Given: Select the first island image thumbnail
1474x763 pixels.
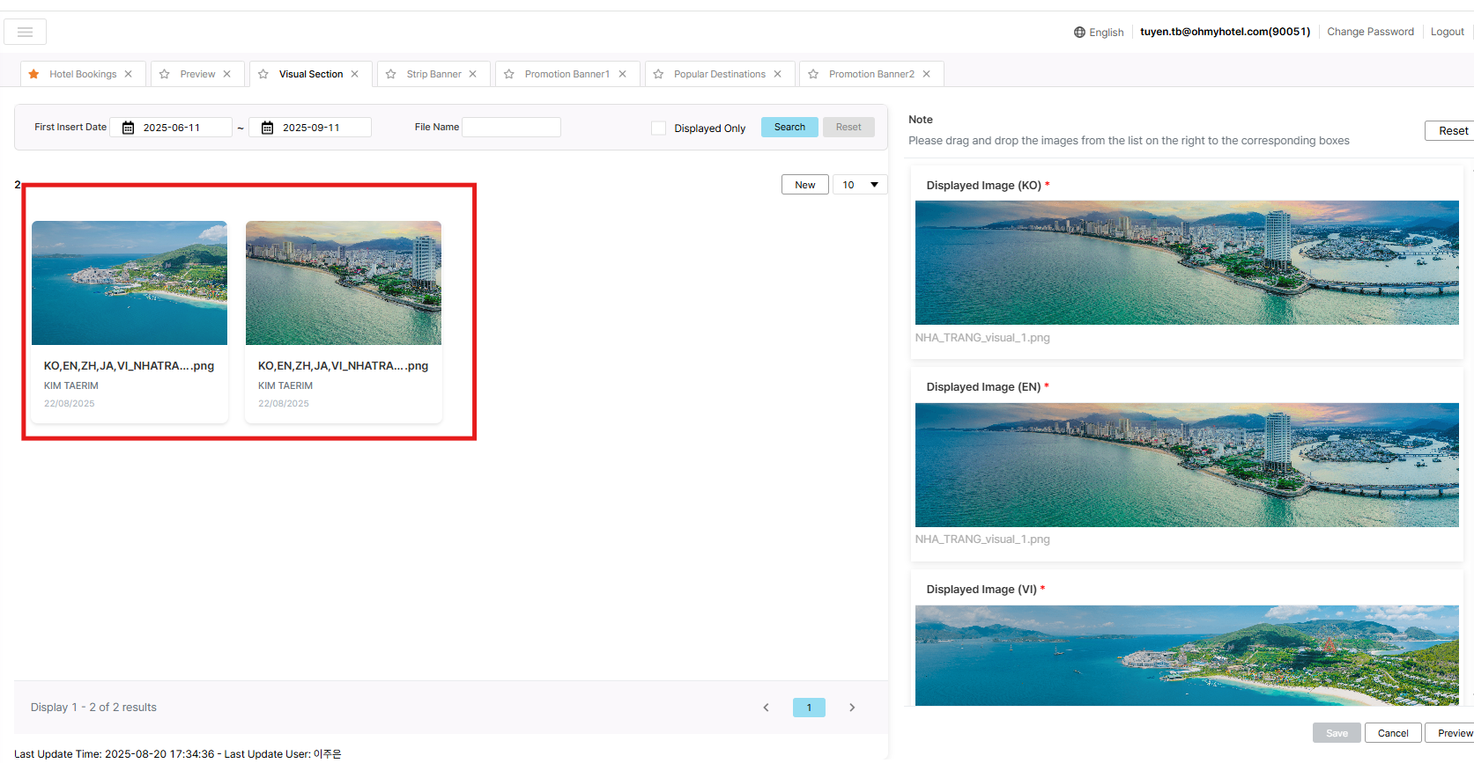Looking at the screenshot, I should (130, 282).
